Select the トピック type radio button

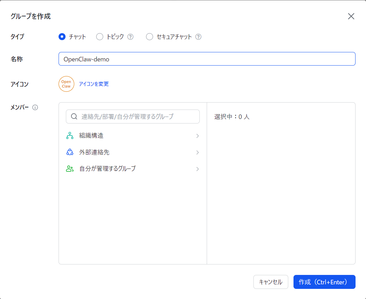pos(100,37)
